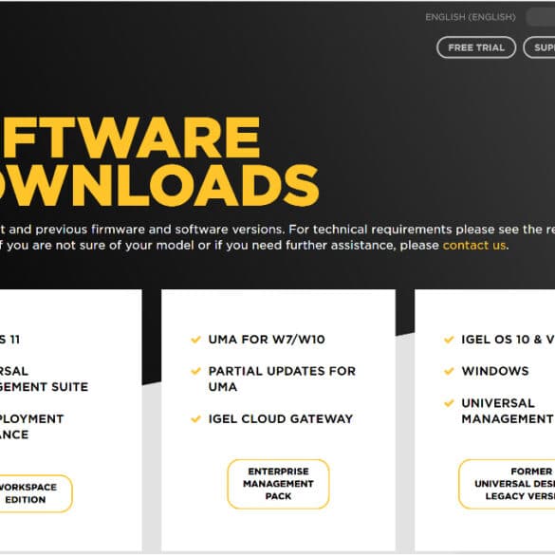Open the Workspace Edition downloads
Viewport: 555px width, 555px height.
35,493
